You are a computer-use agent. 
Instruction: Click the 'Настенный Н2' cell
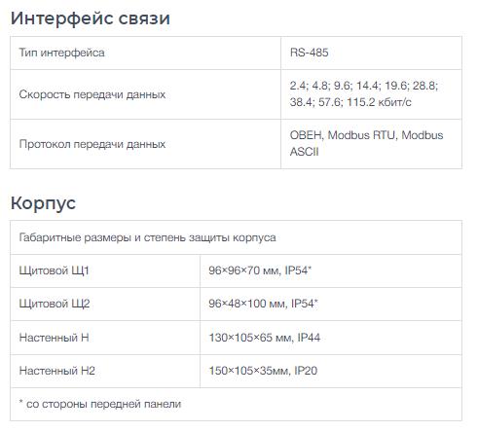(x=105, y=371)
